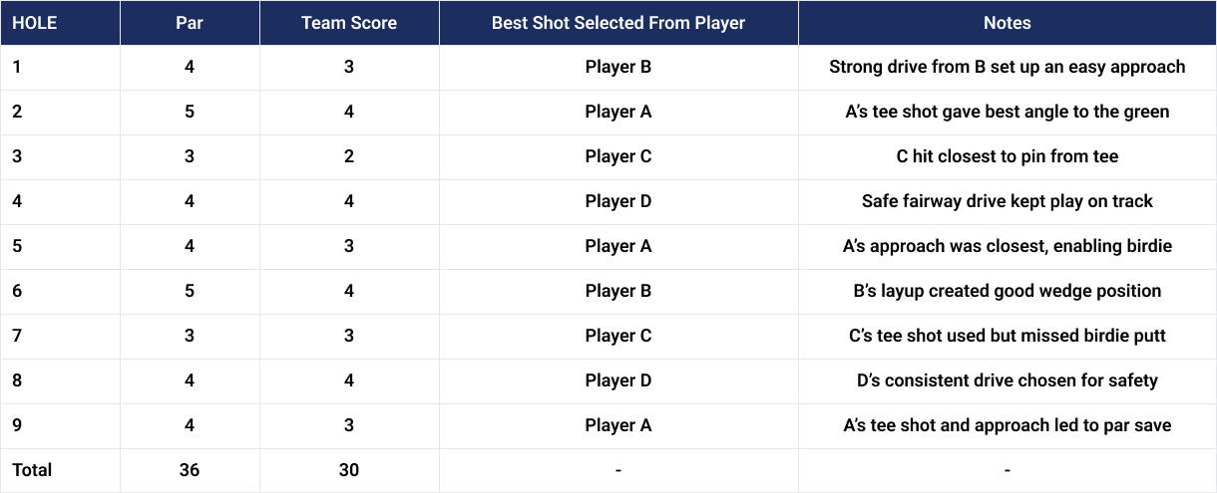Select Player C cell in hole 7 row
1217x493 pixels.
coord(618,336)
